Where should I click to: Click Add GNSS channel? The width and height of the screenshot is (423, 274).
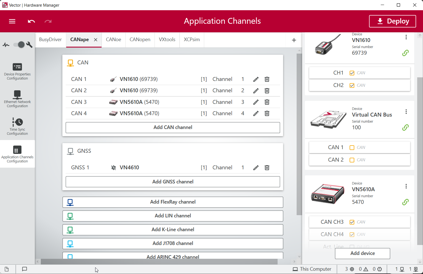click(173, 182)
